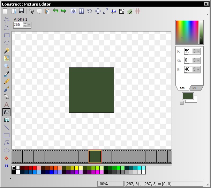Image resolution: width=211 pixels, height=188 pixels.
Task: Click the G value spinner arrows
Action: (194, 60)
